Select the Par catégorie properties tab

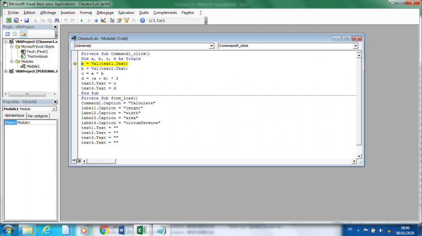point(38,116)
